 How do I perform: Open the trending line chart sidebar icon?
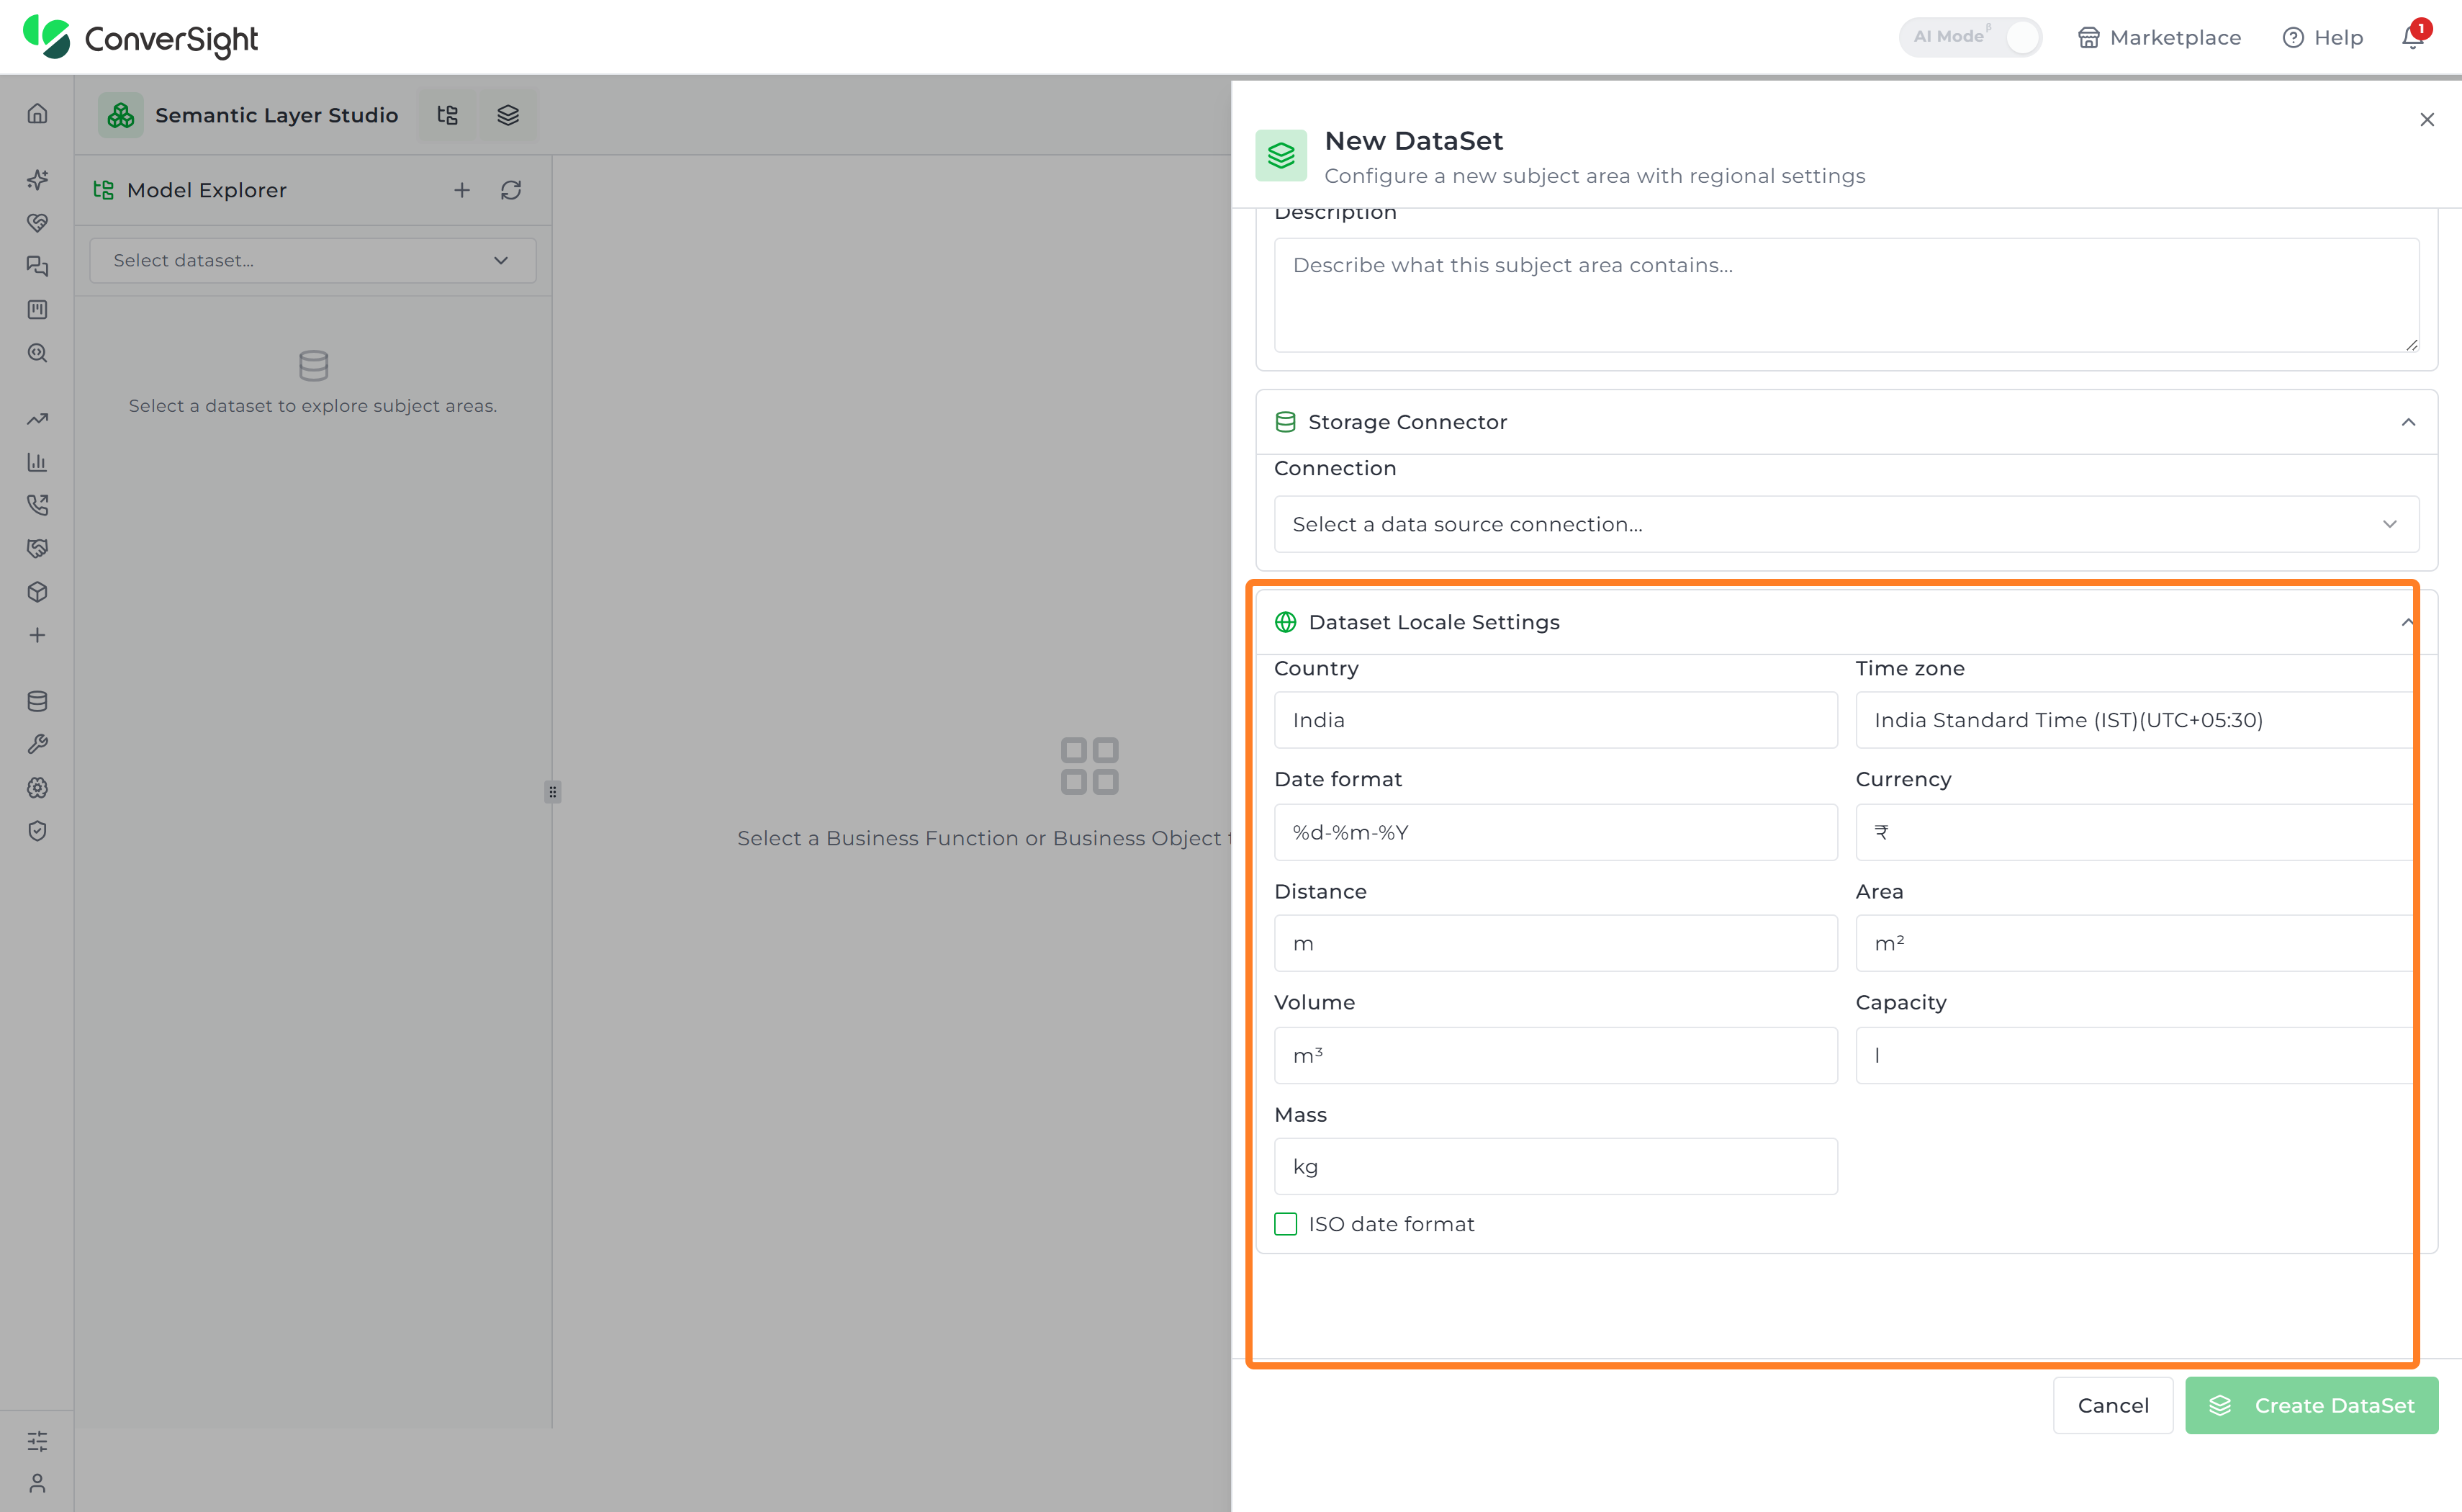click(x=37, y=419)
